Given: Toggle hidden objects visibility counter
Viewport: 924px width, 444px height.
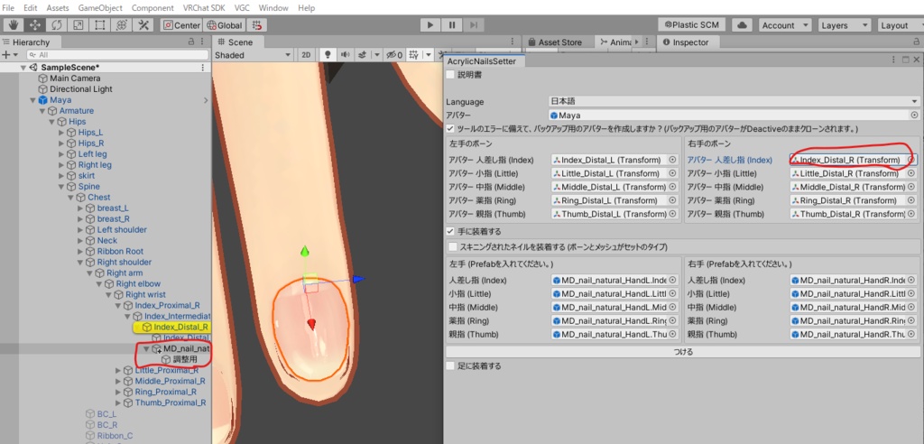Looking at the screenshot, I should [394, 55].
